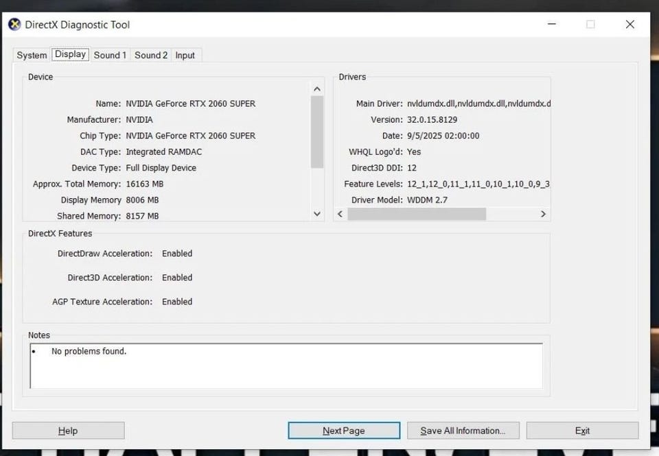Click the WHQL Logo'd Yes value
Viewport: 659px width, 456px height.
click(x=413, y=152)
